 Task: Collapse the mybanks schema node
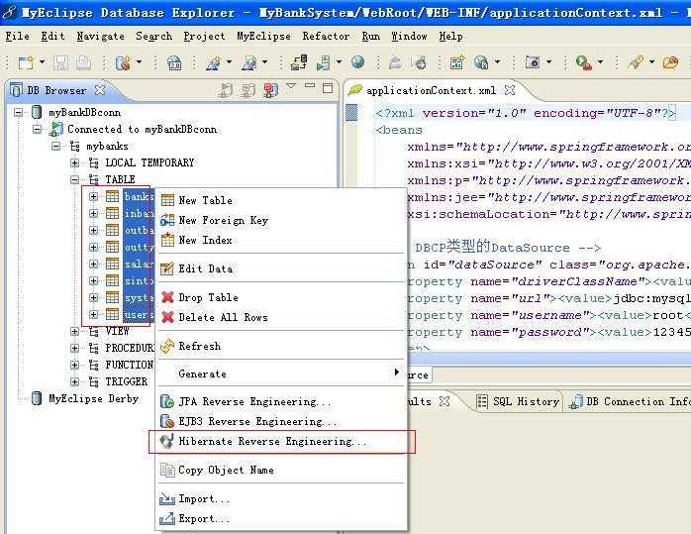[x=56, y=146]
